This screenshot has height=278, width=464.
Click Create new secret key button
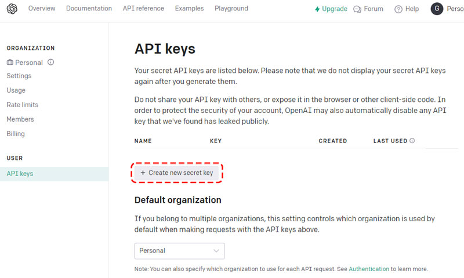(177, 173)
